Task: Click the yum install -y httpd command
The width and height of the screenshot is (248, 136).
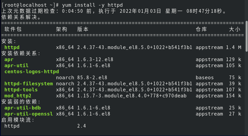Action: pos(92,5)
